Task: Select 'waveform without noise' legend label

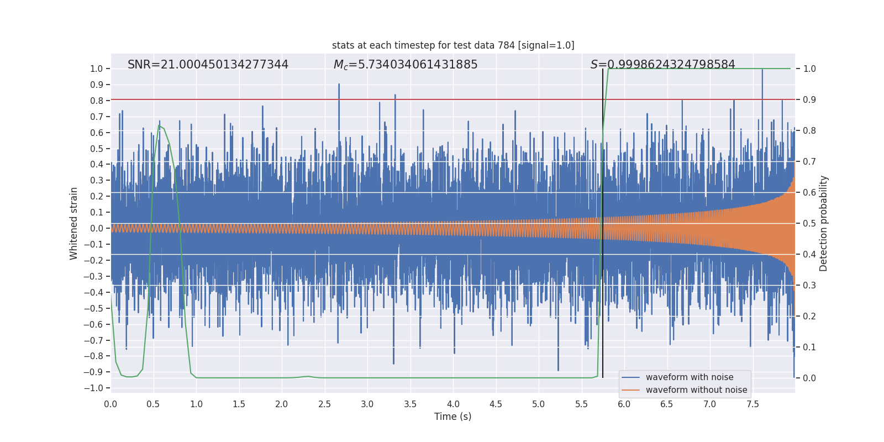Action: point(696,390)
